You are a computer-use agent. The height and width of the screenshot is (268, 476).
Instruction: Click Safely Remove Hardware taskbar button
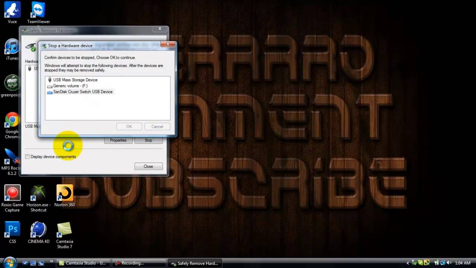(194, 263)
